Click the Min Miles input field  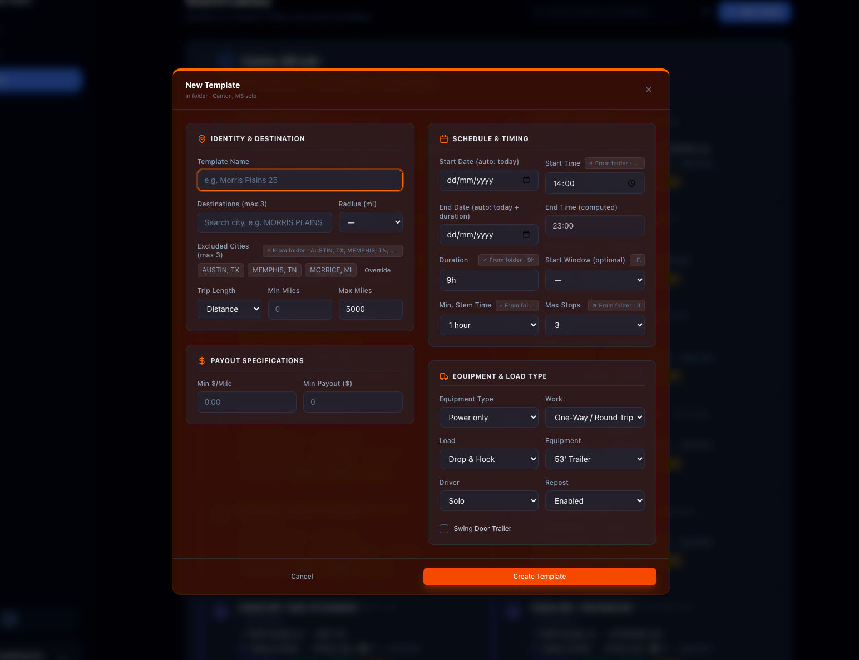pos(300,309)
